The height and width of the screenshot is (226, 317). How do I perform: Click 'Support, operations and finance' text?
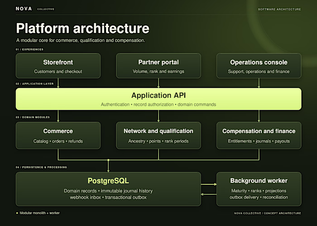(259, 72)
